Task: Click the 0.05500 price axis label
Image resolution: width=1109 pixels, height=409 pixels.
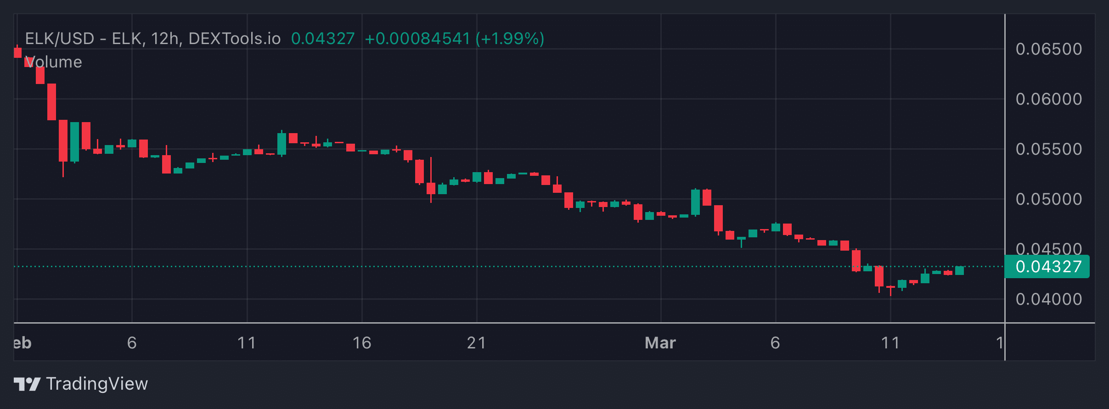Action: (x=1049, y=149)
